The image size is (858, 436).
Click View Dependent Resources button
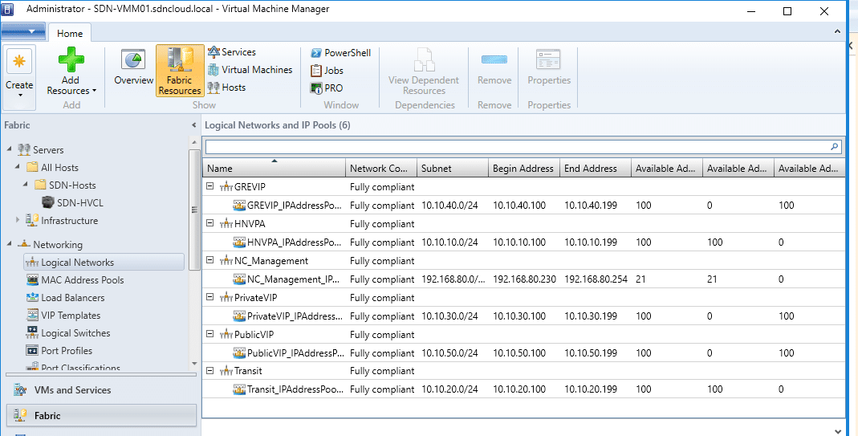[424, 70]
